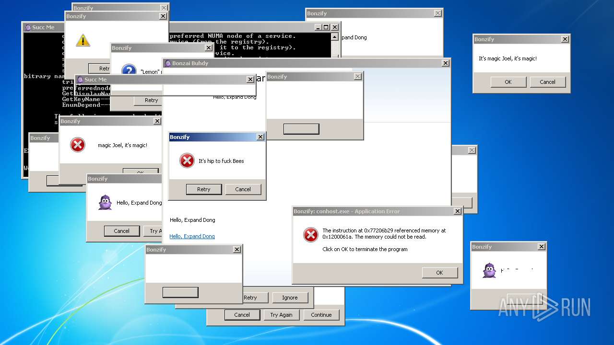Click "It's magic Joel, it's magic!" text in top-right dialog
614x345 pixels.
(508, 58)
